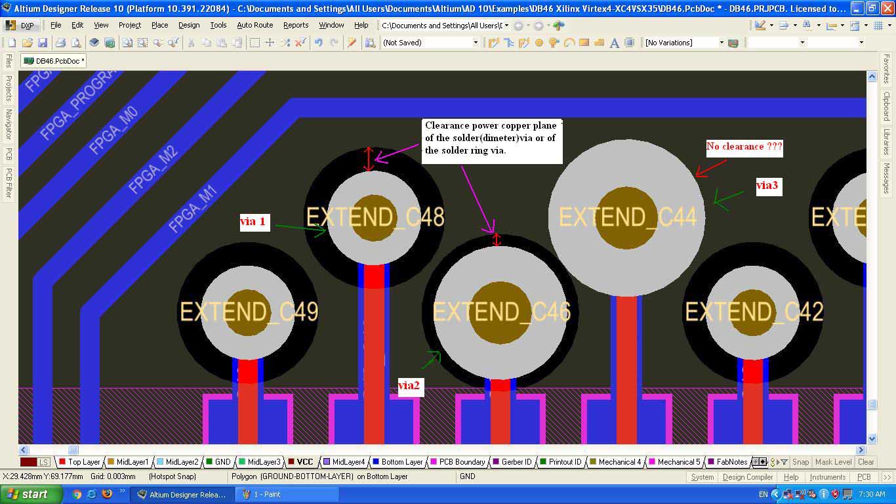Click the Select Inside Area icon
This screenshot has height=504, width=896.
pos(254,43)
